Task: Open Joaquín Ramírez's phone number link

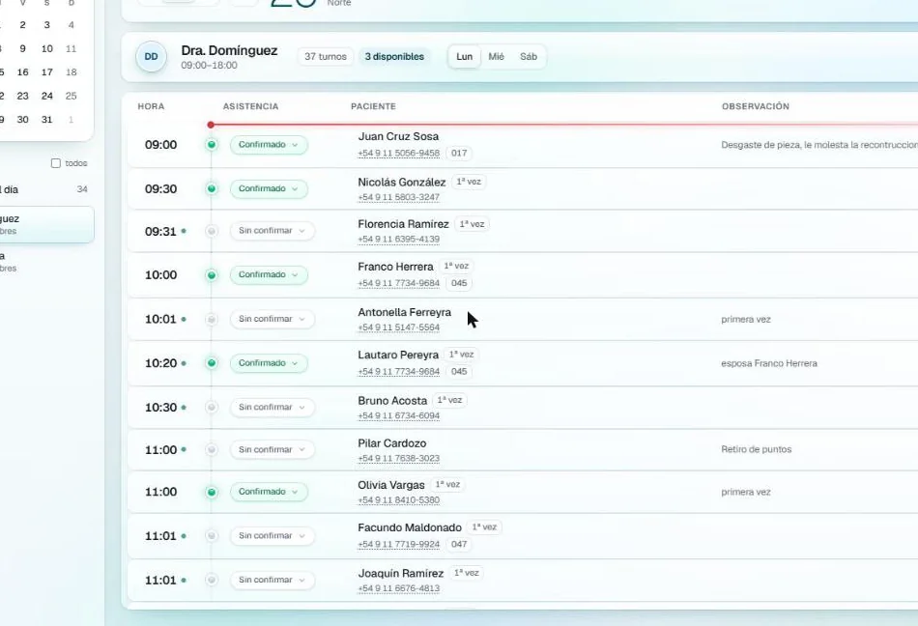Action: (x=399, y=588)
